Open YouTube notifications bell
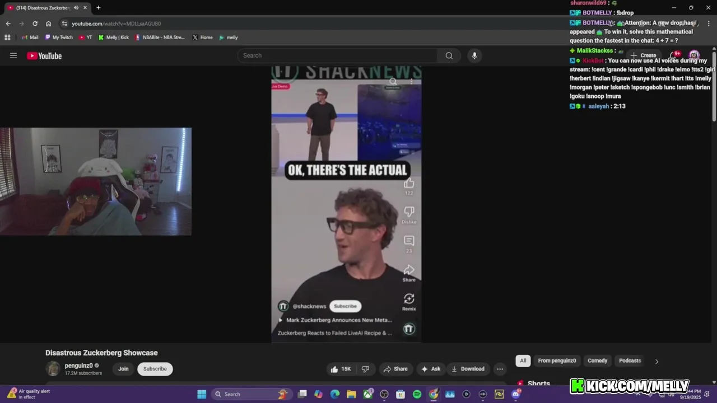 point(674,55)
